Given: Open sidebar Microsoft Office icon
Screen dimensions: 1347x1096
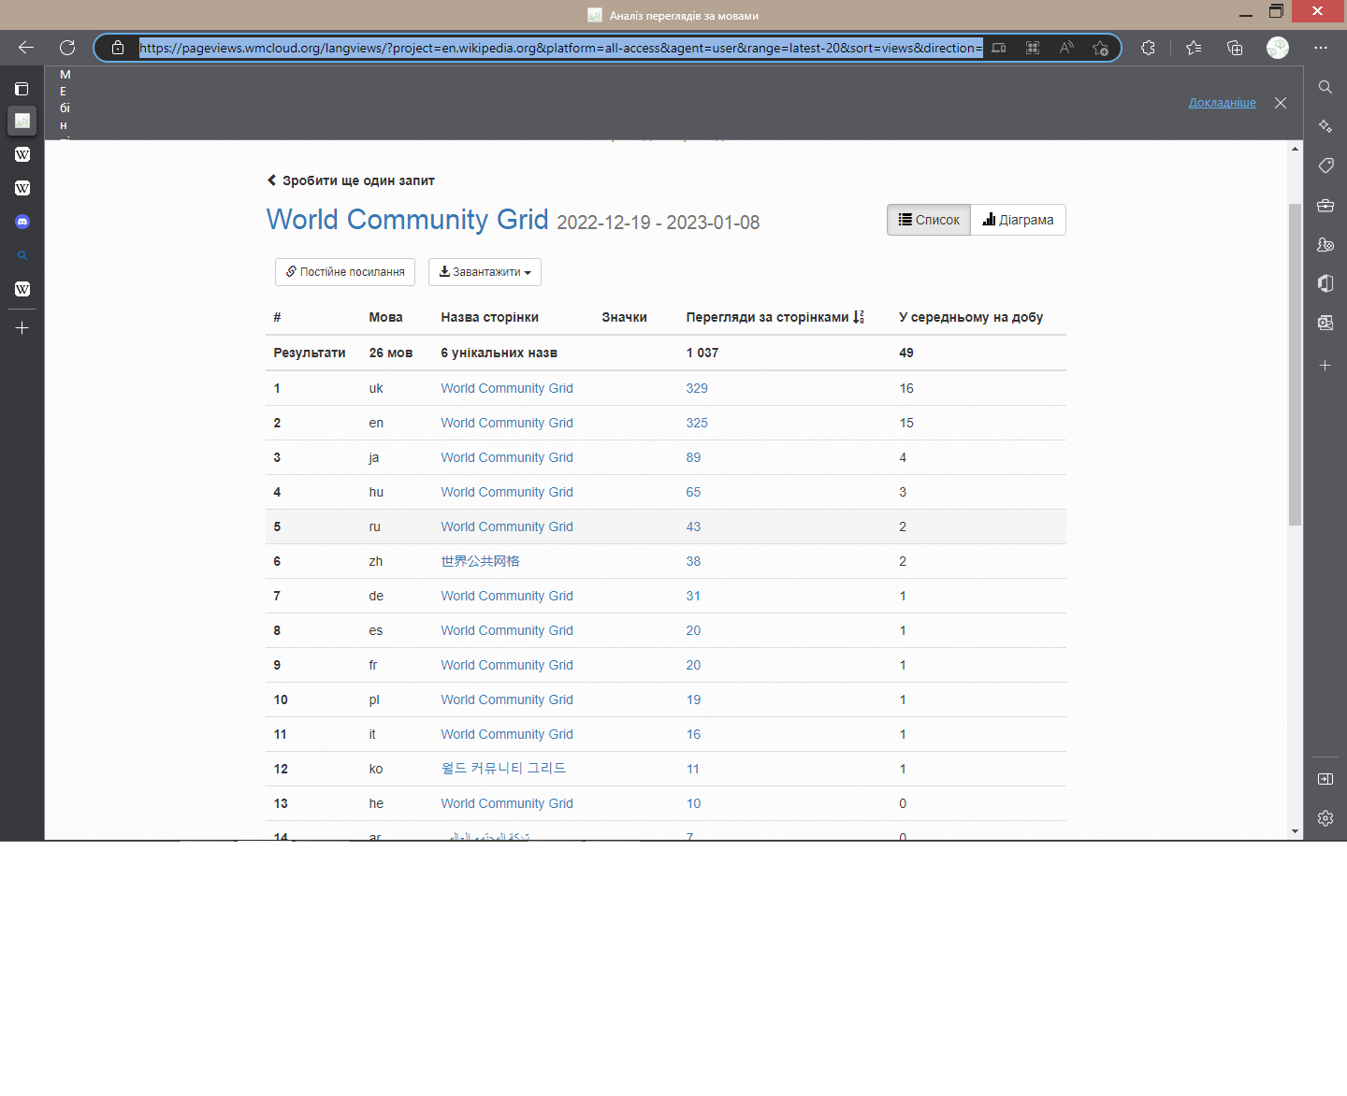Looking at the screenshot, I should pyautogui.click(x=1325, y=283).
